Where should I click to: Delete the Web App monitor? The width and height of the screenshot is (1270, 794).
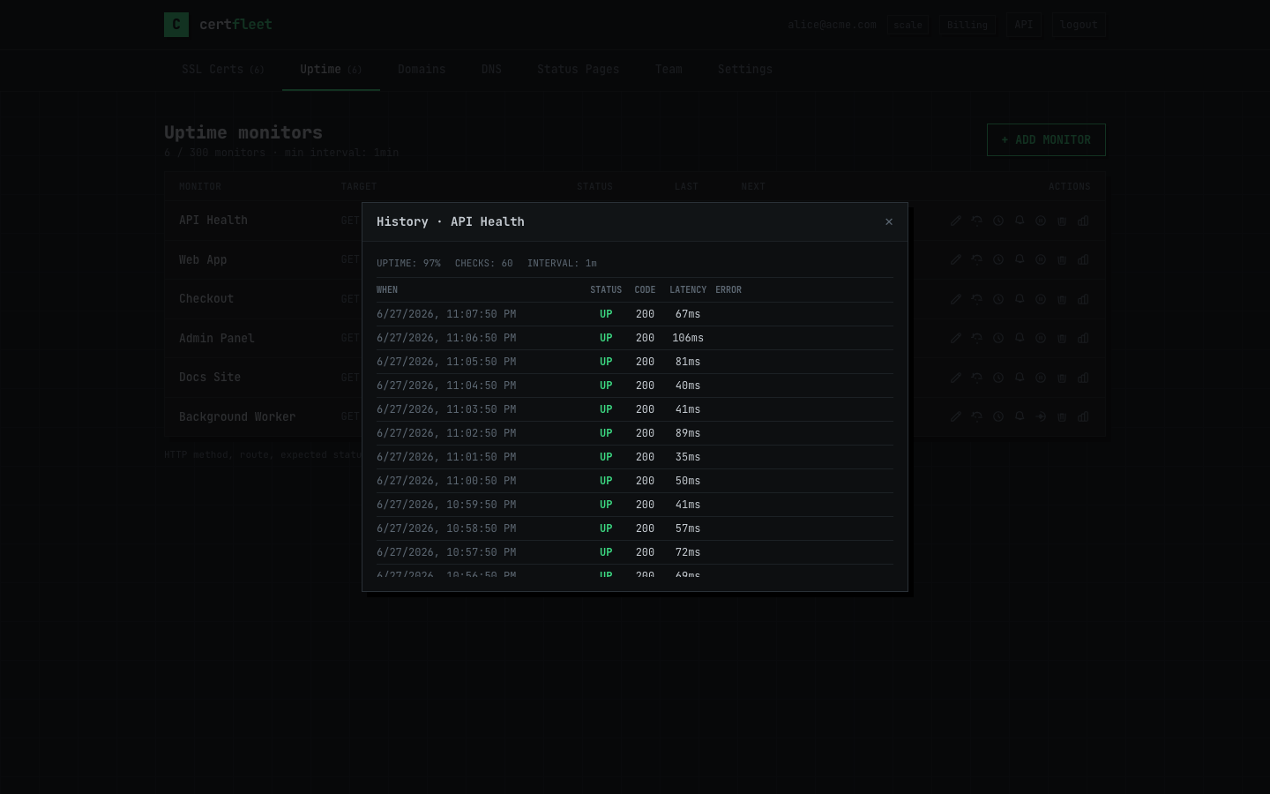[1062, 259]
